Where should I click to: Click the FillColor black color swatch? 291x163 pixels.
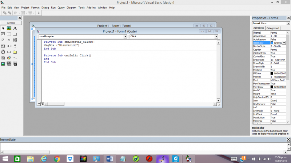[x=272, y=74]
